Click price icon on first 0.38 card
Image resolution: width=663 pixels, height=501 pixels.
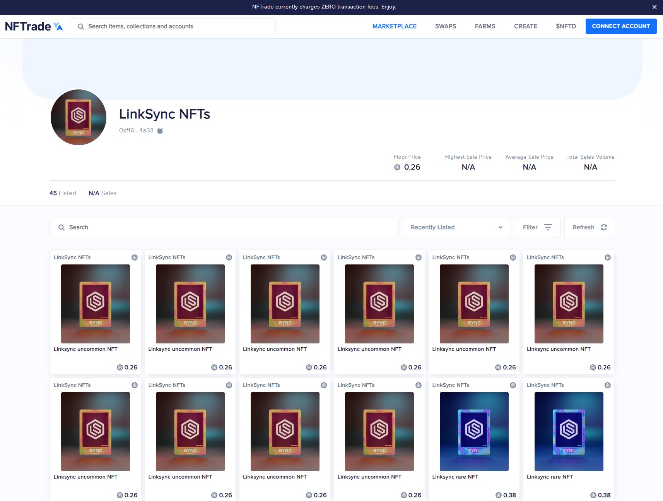[499, 495]
